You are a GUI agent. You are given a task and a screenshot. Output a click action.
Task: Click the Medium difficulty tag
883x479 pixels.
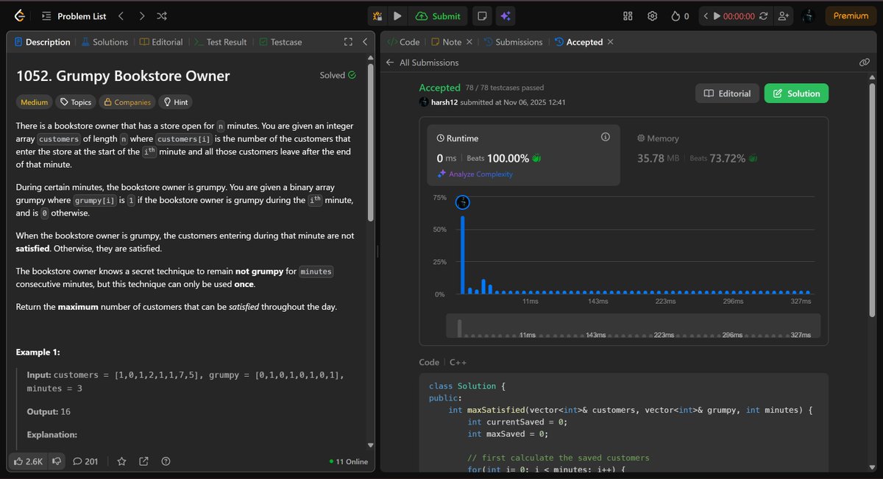tap(35, 102)
